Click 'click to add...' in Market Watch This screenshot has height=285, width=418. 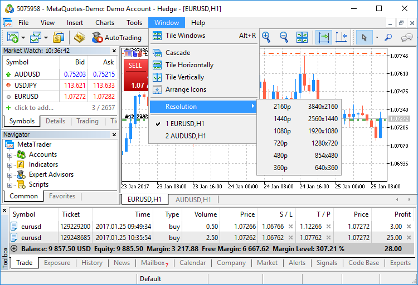(34, 108)
